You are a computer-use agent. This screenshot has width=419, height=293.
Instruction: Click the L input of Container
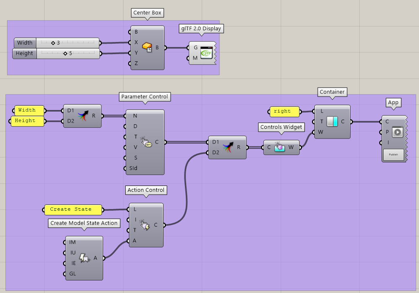[x=321, y=111]
